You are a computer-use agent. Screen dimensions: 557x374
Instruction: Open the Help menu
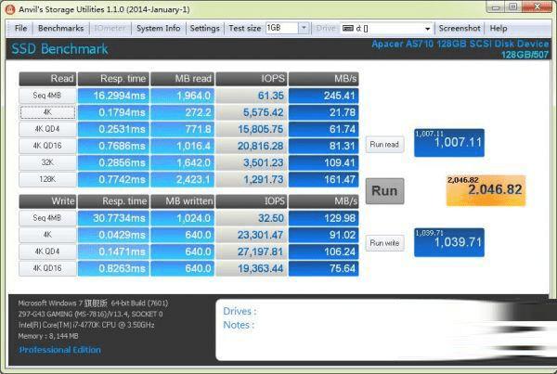(499, 28)
